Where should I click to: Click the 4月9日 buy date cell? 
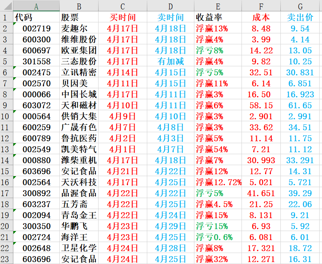123,116
